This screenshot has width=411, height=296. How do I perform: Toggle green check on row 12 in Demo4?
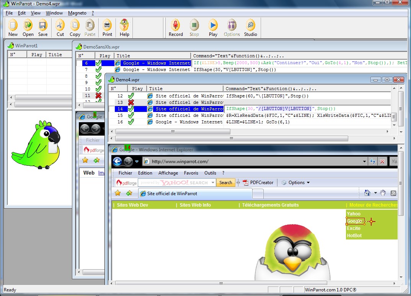click(x=131, y=96)
